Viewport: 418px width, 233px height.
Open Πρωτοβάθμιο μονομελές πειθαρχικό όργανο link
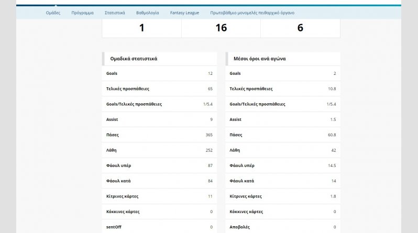click(x=252, y=13)
